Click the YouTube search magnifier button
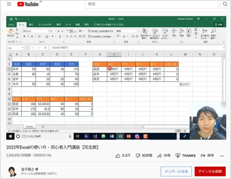The width and height of the screenshot is (231, 179). point(225,4)
